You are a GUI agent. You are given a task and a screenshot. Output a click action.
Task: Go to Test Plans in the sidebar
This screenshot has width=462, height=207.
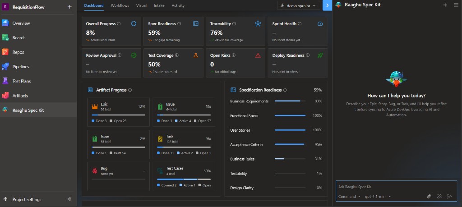click(22, 81)
